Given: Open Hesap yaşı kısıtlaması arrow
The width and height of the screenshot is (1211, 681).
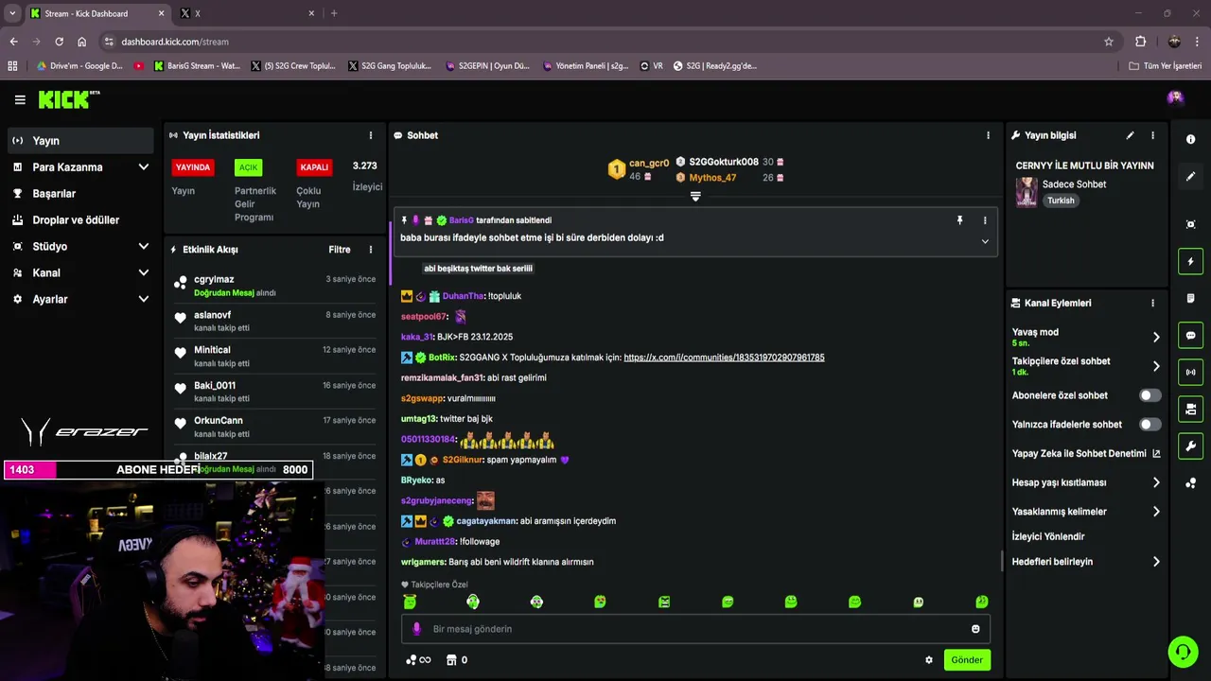Looking at the screenshot, I should click(x=1156, y=482).
